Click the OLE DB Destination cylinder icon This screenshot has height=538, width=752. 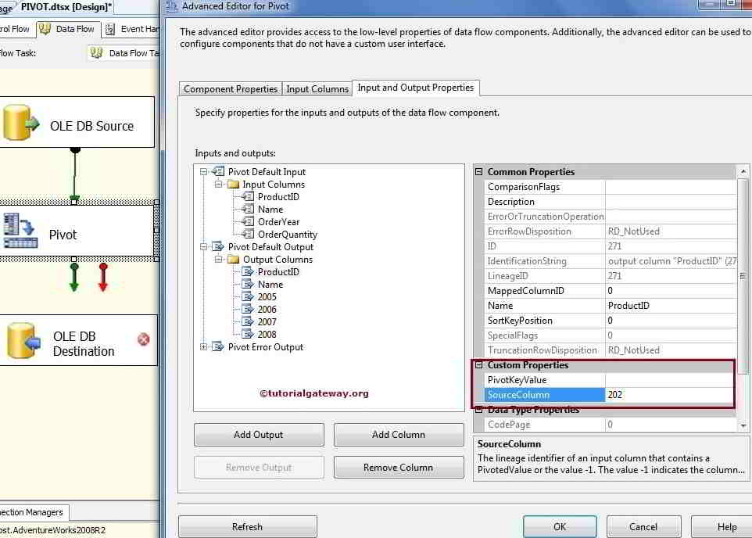21,339
